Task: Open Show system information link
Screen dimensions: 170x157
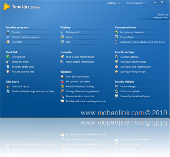Action: point(80,62)
